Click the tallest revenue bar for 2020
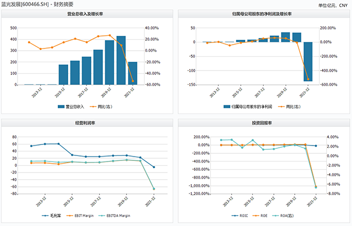This screenshot has height=226, width=352. coord(121,60)
